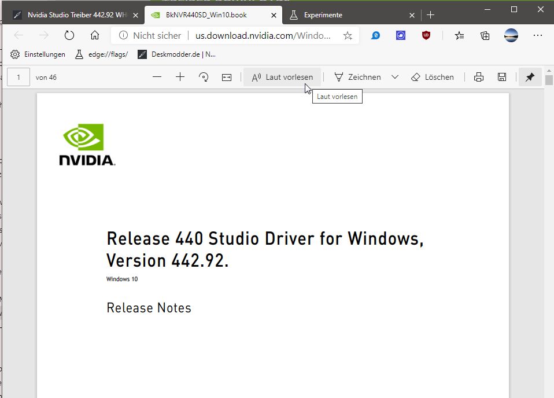Go to the Home page
Screen dimensions: 554x398
point(95,35)
